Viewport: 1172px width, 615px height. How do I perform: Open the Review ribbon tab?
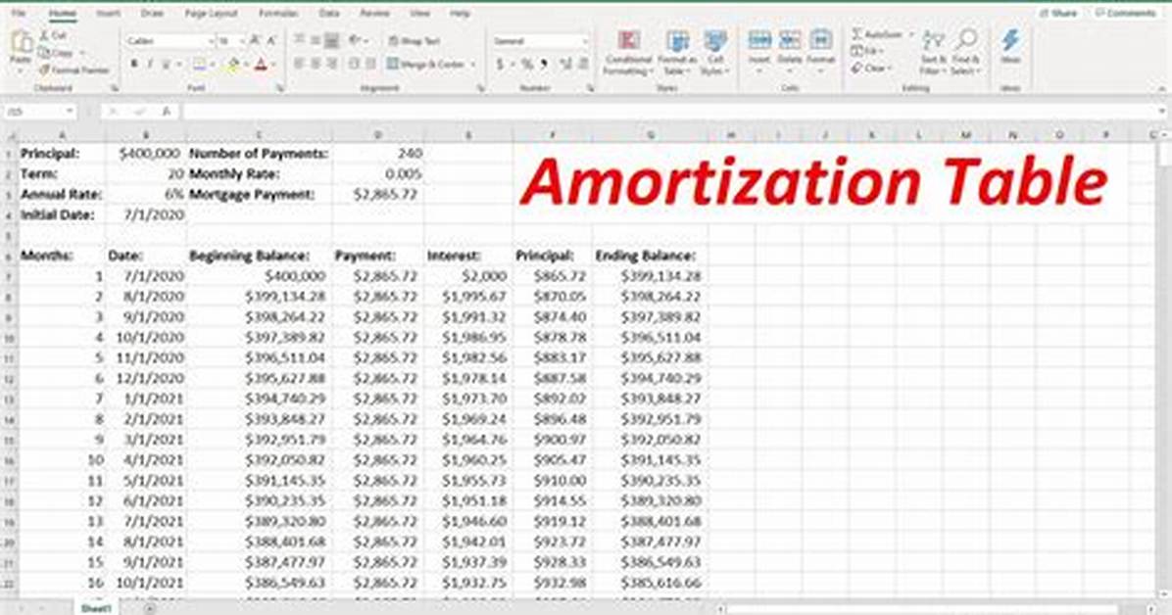tap(374, 14)
